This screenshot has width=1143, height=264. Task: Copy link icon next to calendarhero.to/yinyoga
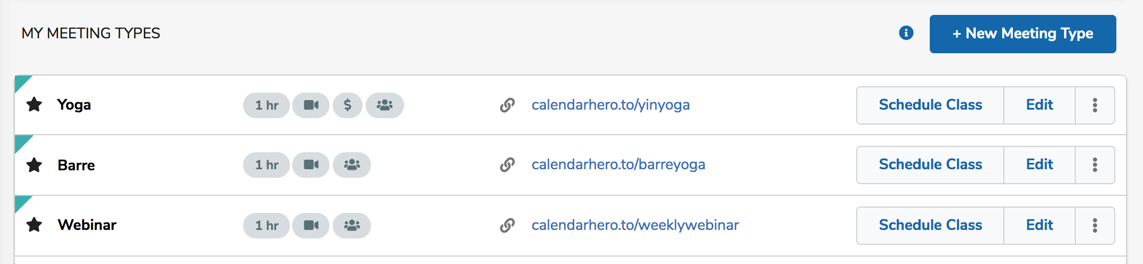coord(507,105)
